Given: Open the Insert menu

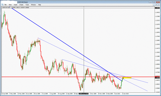Looking at the screenshot, I should (x=15, y=5).
